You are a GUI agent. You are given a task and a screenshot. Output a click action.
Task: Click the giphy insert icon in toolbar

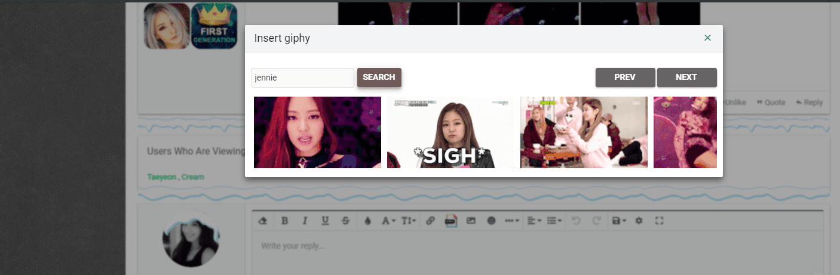[450, 221]
